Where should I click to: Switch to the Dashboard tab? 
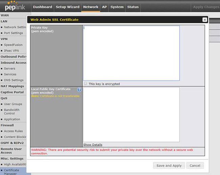tap(42, 7)
